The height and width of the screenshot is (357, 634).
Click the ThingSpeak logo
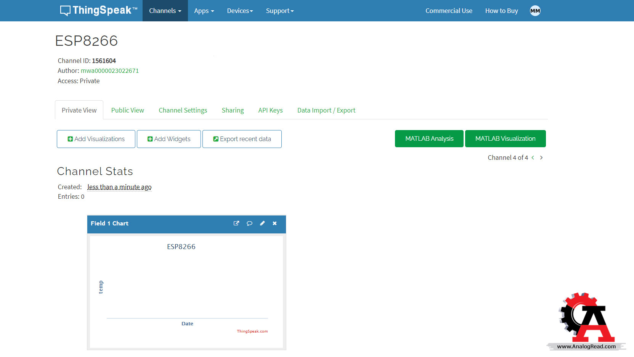[x=98, y=10]
